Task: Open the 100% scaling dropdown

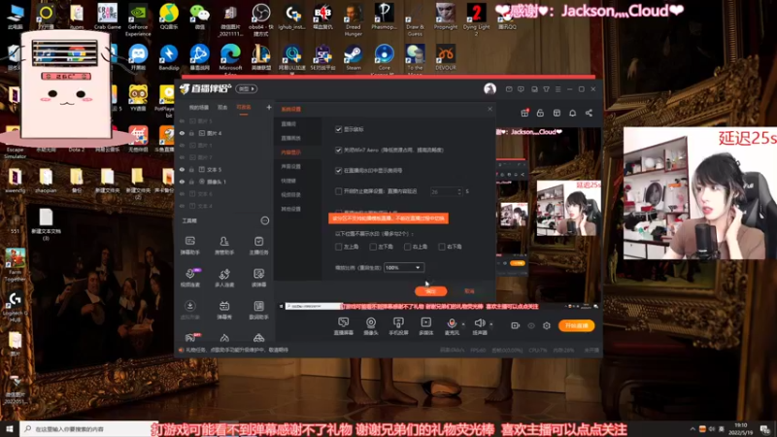Action: pos(404,268)
